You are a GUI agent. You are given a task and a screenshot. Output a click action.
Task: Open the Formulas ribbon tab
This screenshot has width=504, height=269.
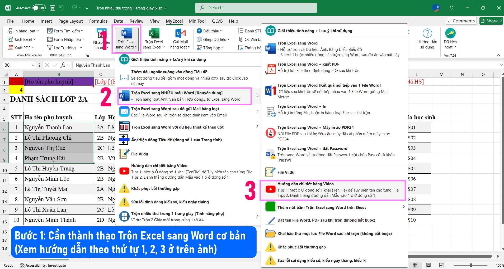(98, 21)
